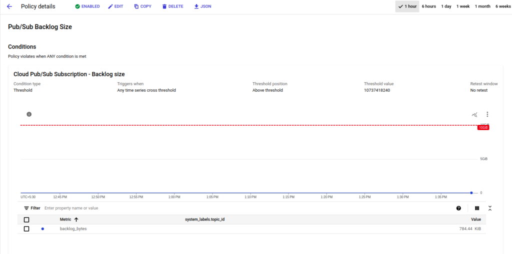Go back using the left arrow icon
512x254 pixels.
point(9,6)
